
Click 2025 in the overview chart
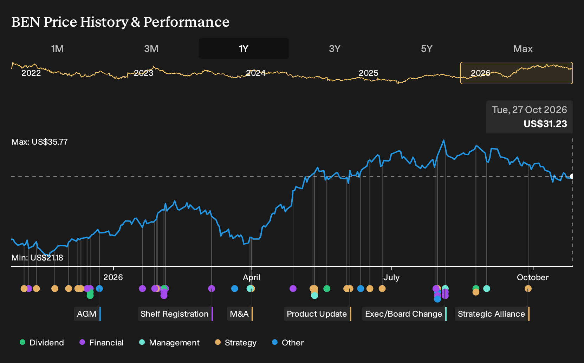point(368,73)
